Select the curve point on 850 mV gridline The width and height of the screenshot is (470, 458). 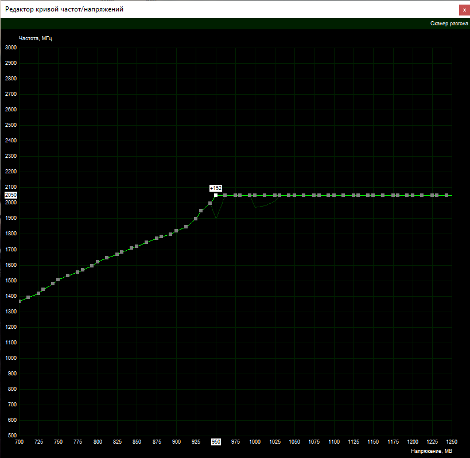point(137,246)
